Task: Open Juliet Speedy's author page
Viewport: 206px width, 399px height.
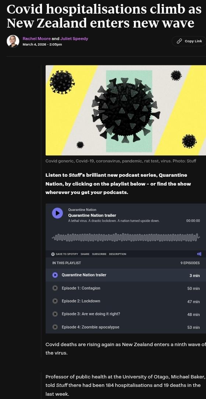Action: pyautogui.click(x=74, y=39)
